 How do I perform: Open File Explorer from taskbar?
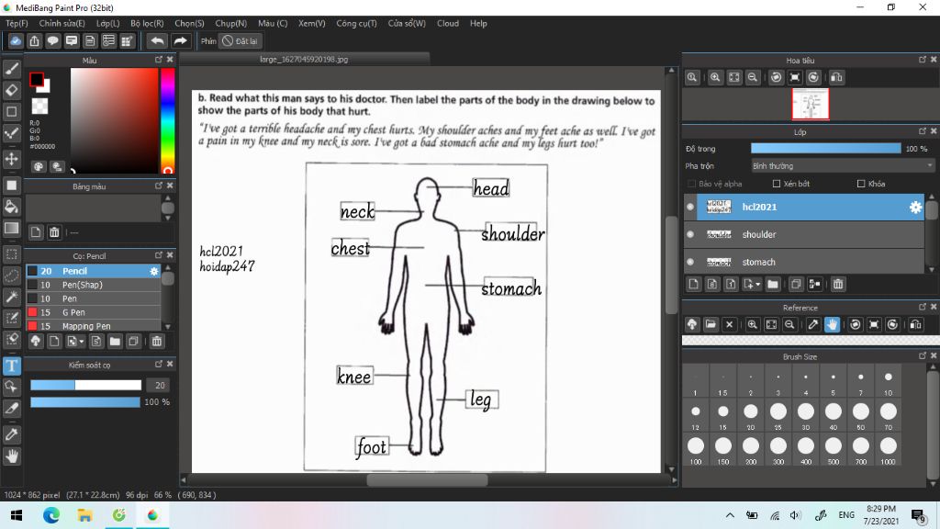pos(84,515)
